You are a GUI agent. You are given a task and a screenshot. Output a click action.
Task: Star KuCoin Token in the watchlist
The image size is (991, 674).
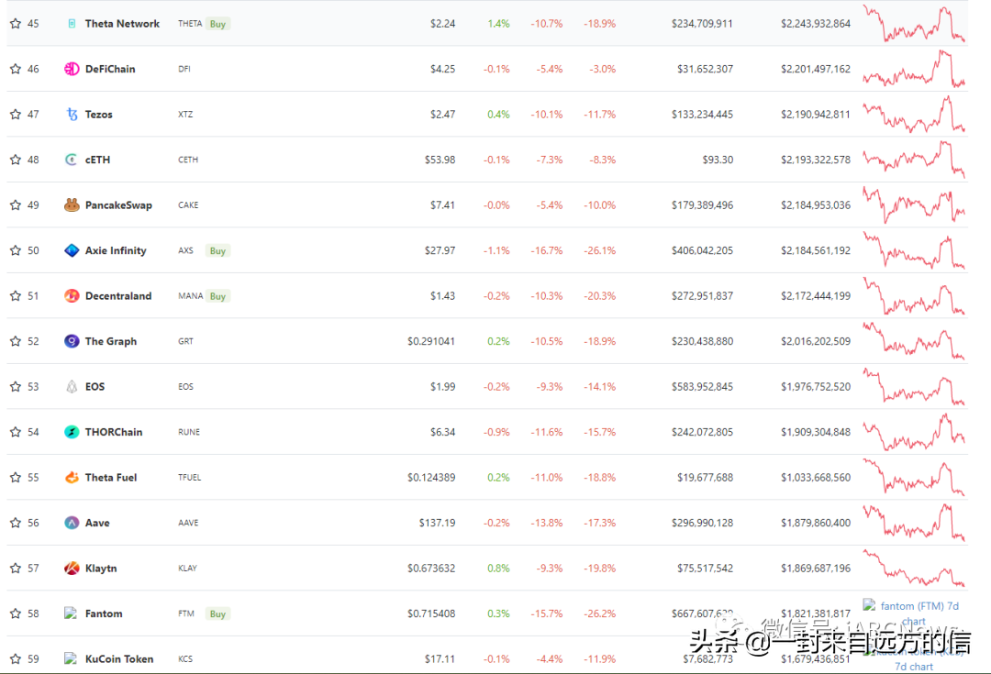tap(14, 658)
